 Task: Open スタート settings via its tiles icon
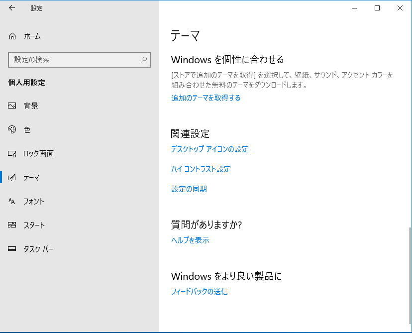pos(12,225)
